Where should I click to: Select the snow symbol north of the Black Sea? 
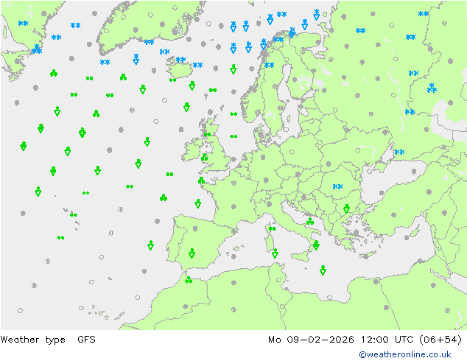[399, 153]
